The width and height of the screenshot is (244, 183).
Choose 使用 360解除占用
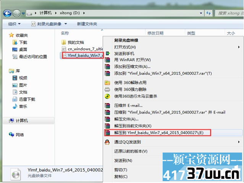coord(130,83)
